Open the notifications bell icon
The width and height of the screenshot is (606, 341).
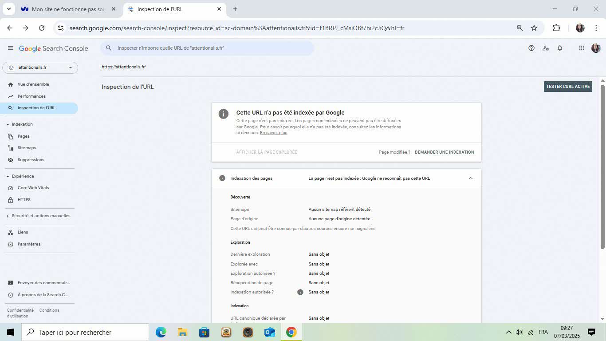(x=560, y=48)
